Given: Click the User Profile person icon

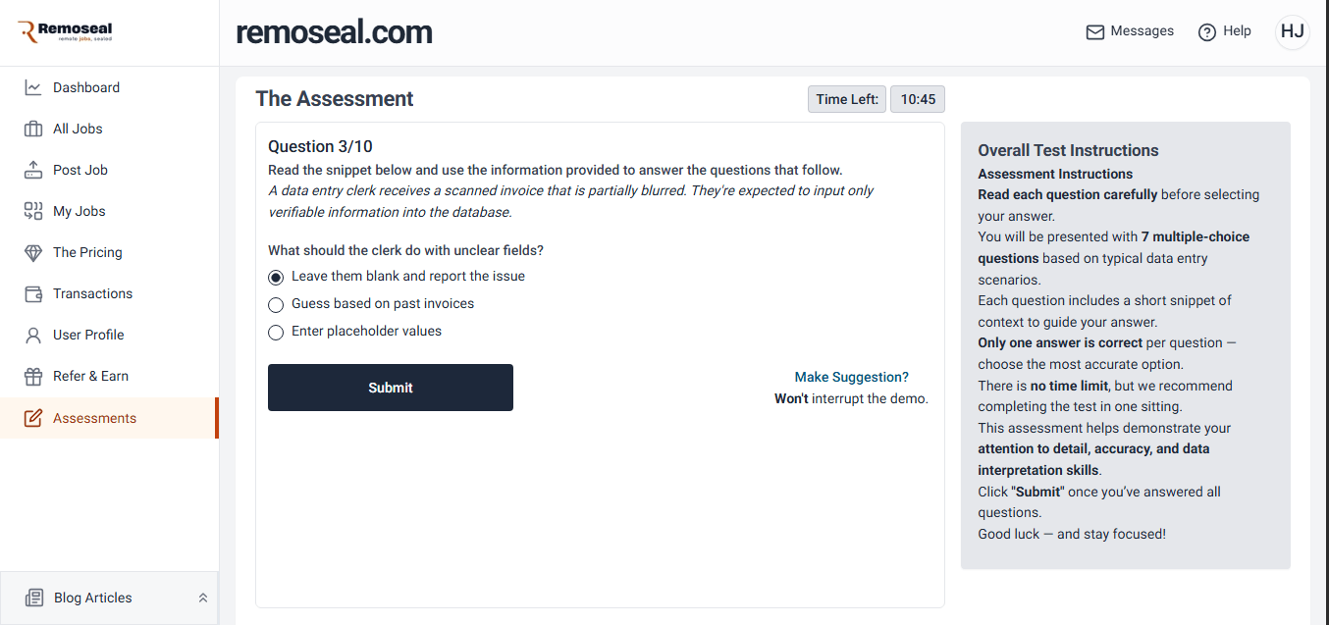Looking at the screenshot, I should click(x=33, y=335).
